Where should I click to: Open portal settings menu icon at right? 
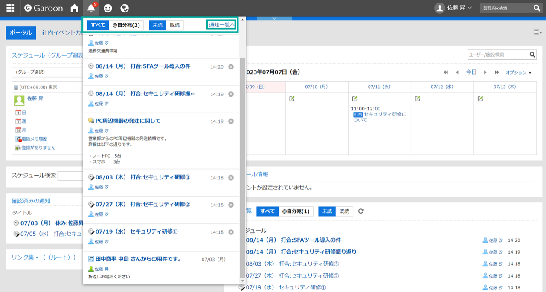pos(537,32)
